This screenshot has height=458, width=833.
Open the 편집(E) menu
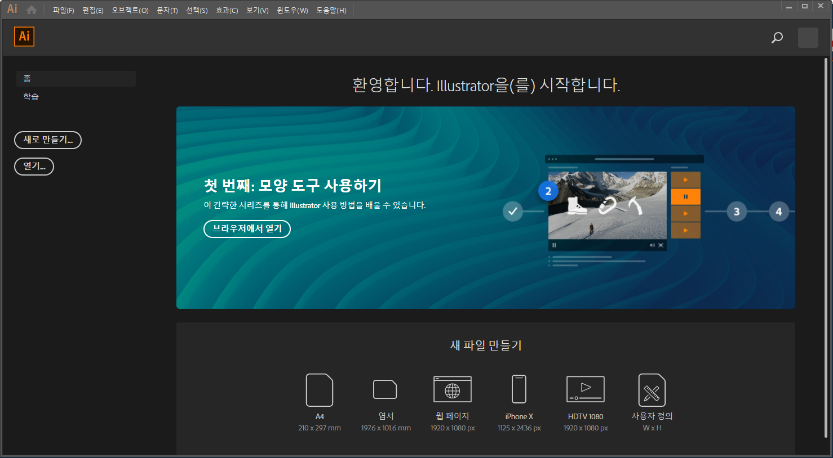coord(93,10)
